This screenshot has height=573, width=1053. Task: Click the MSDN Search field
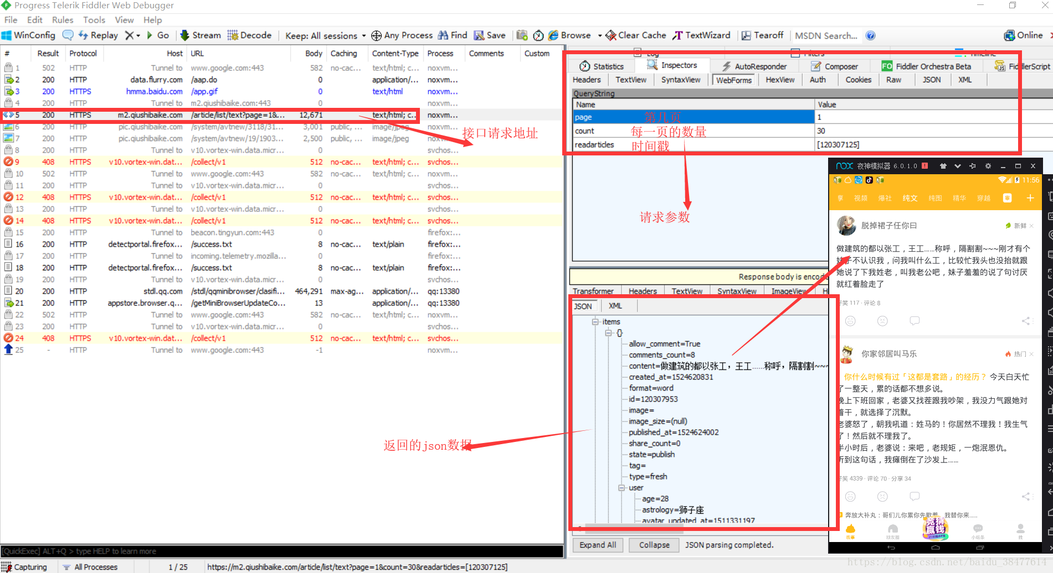[x=826, y=36]
